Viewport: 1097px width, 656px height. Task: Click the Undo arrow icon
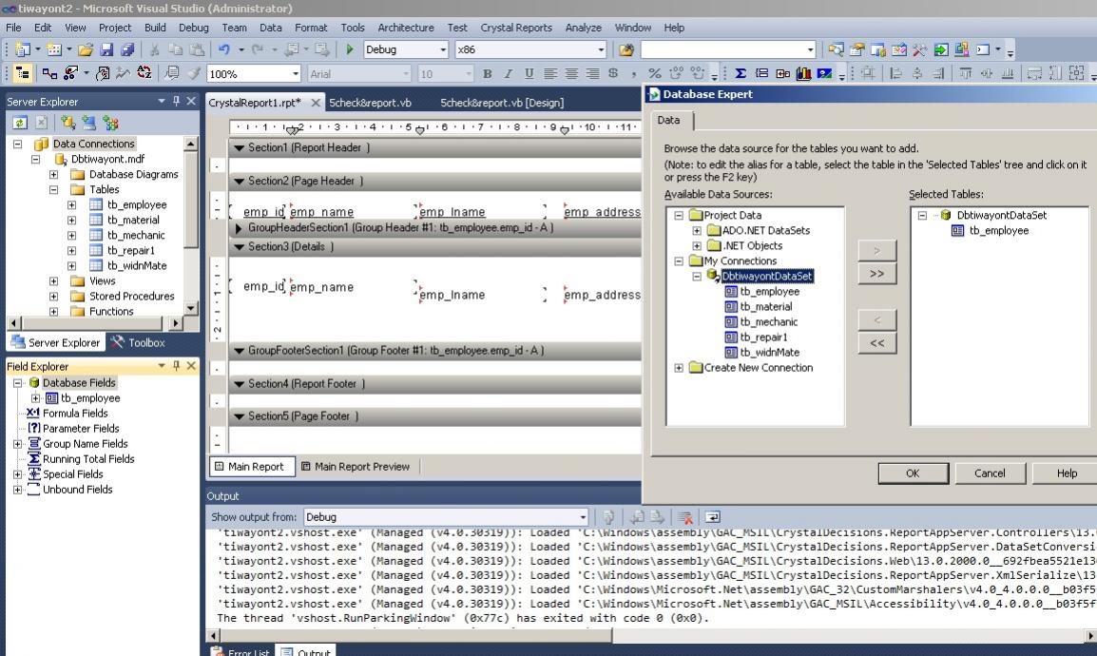coord(224,49)
